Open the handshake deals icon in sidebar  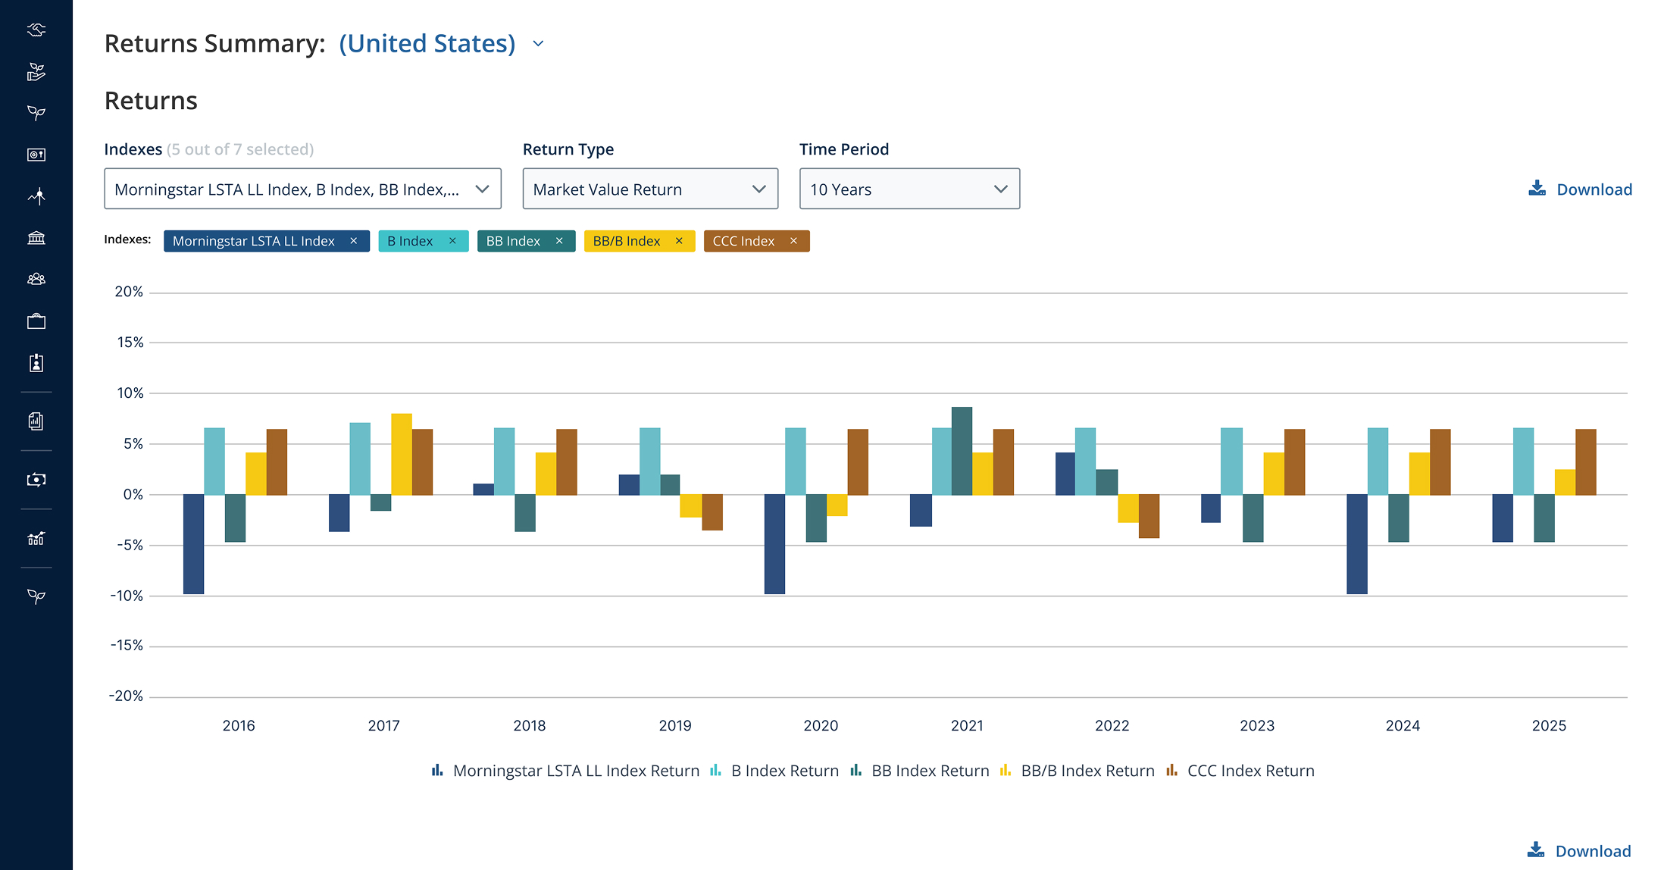point(36,30)
